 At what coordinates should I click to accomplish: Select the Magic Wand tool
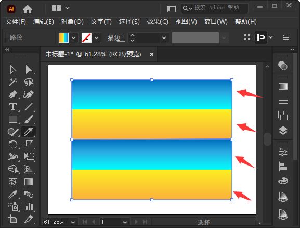[x=13, y=82]
